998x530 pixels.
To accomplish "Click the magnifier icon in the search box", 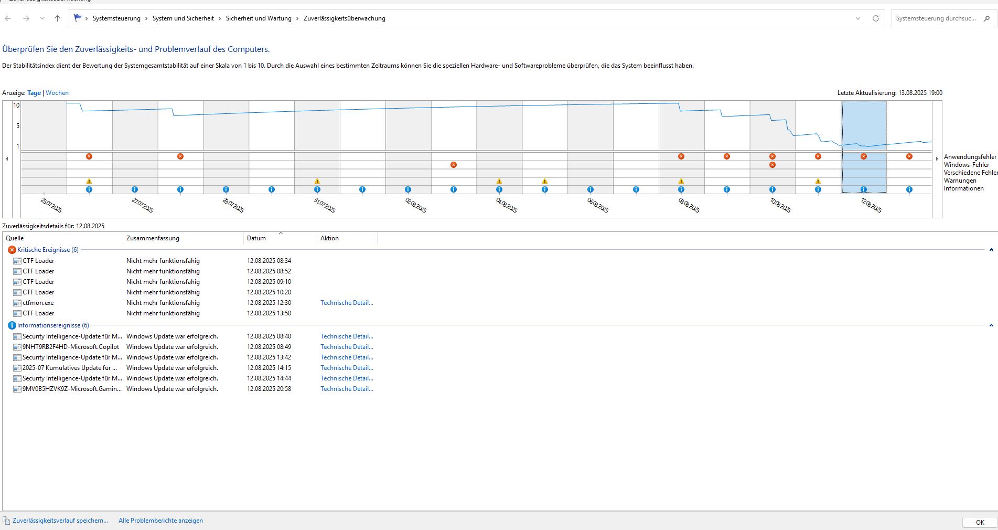I will [986, 18].
